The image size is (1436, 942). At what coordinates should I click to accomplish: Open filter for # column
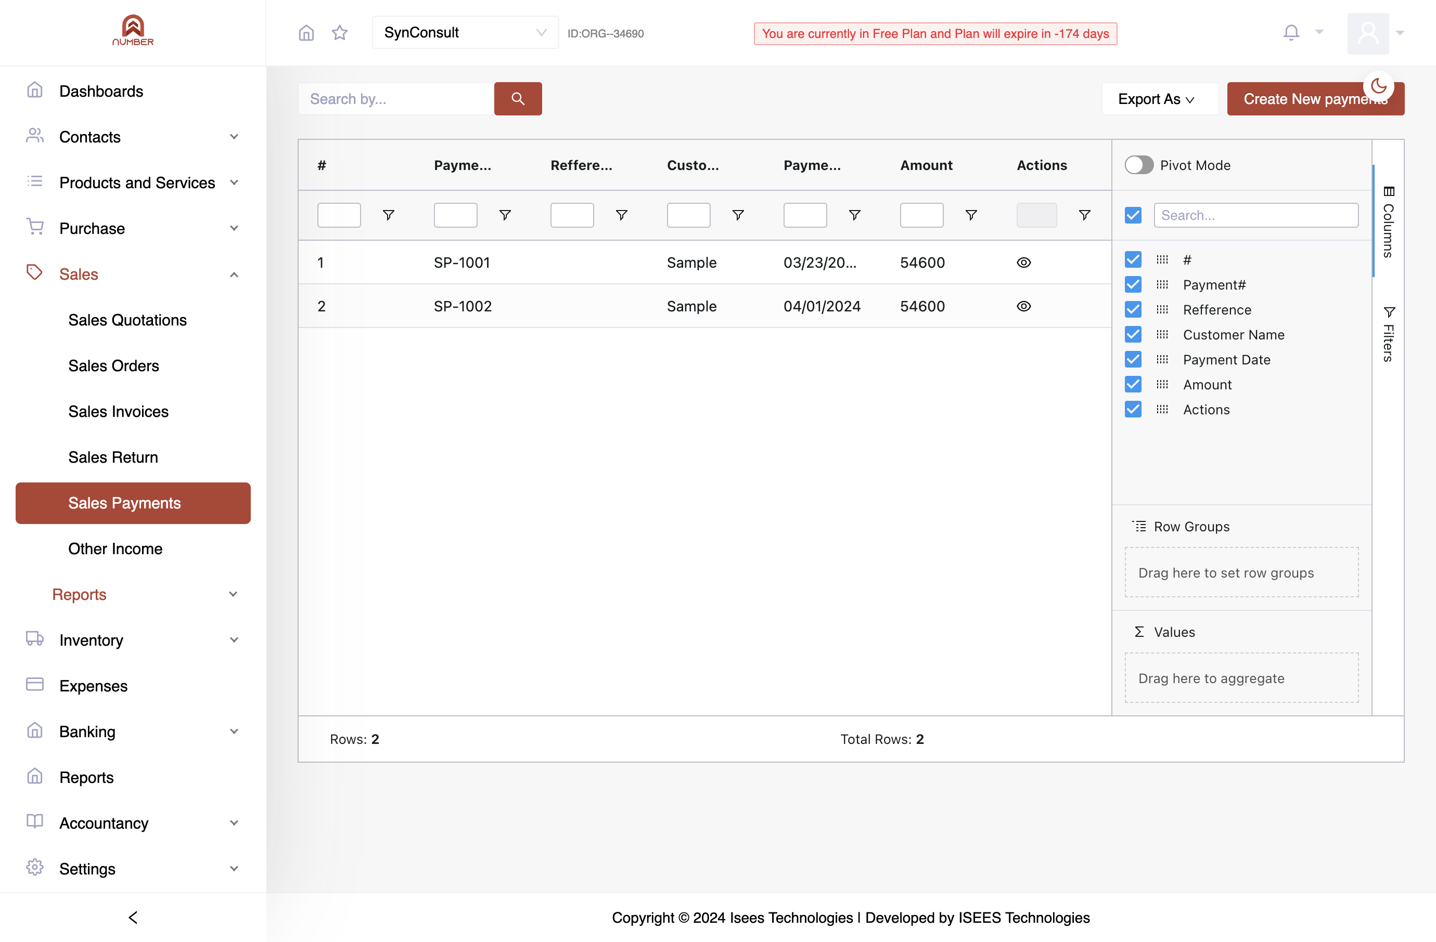point(389,215)
